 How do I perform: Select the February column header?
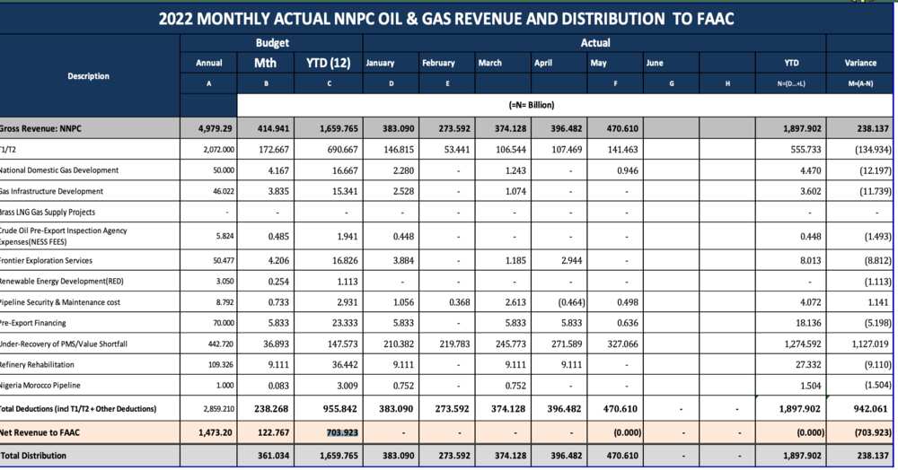click(x=438, y=63)
